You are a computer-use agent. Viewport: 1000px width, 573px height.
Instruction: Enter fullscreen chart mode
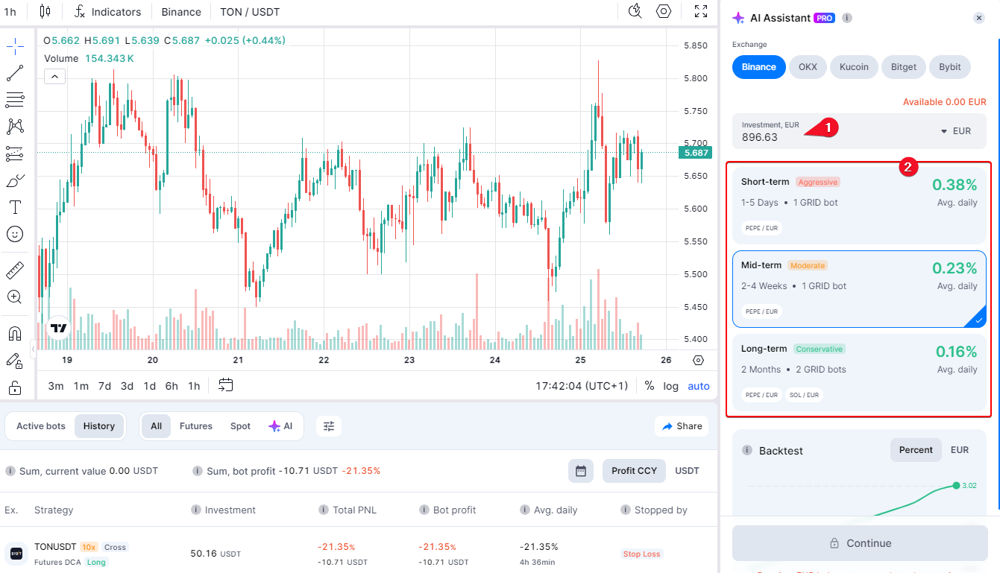pos(701,11)
